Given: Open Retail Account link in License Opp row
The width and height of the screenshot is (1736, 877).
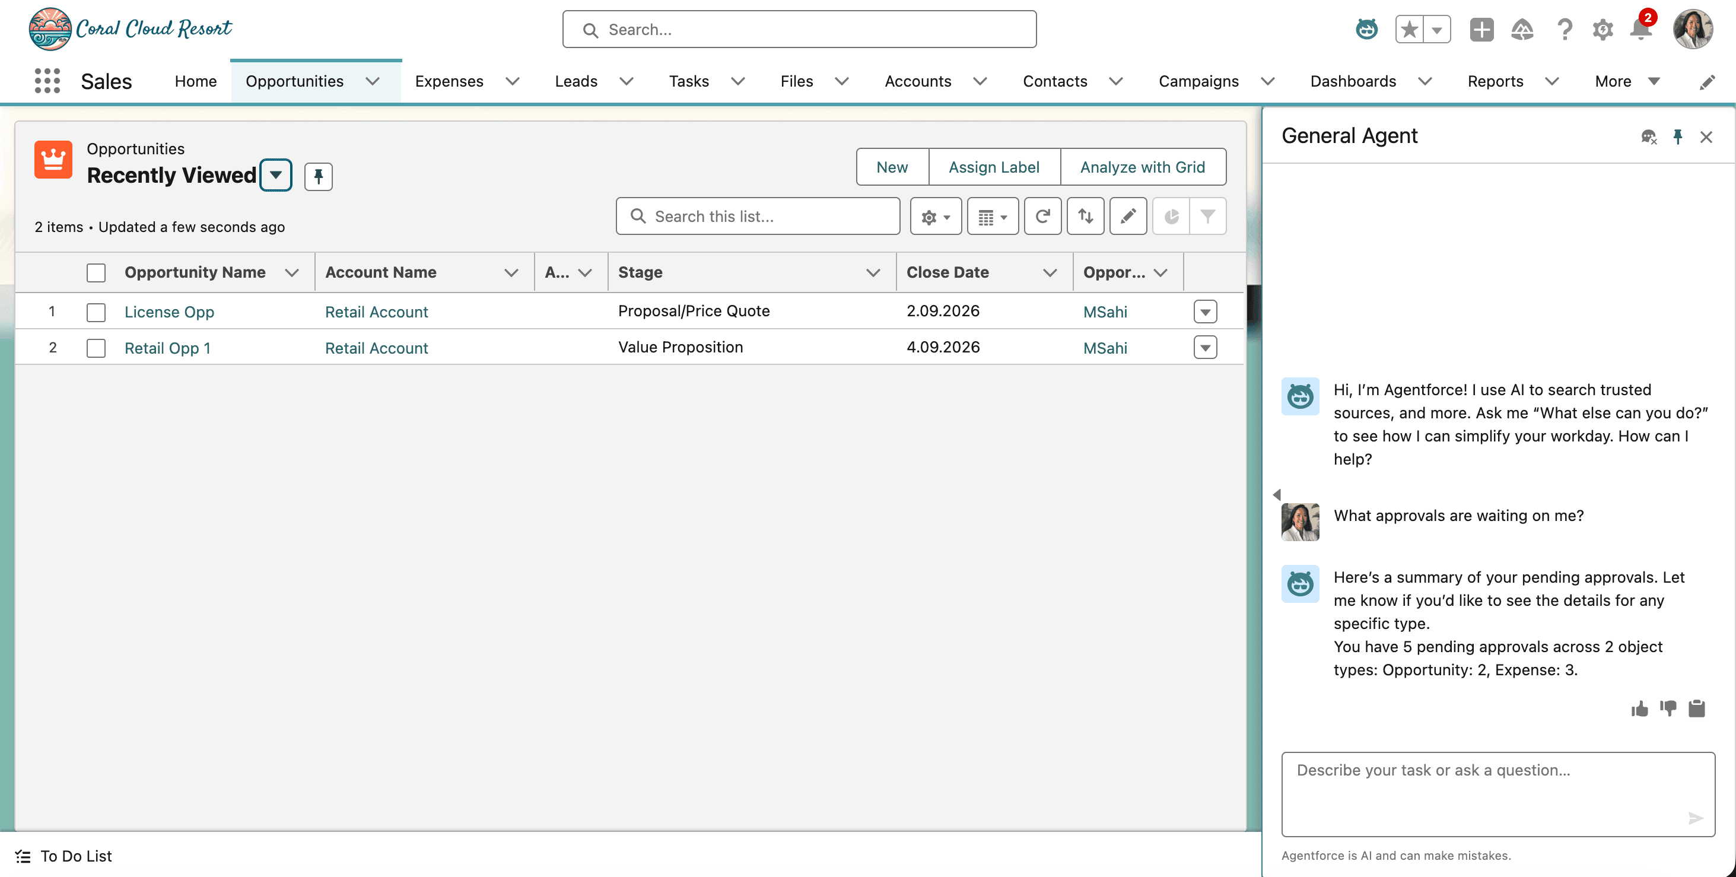Looking at the screenshot, I should point(376,312).
